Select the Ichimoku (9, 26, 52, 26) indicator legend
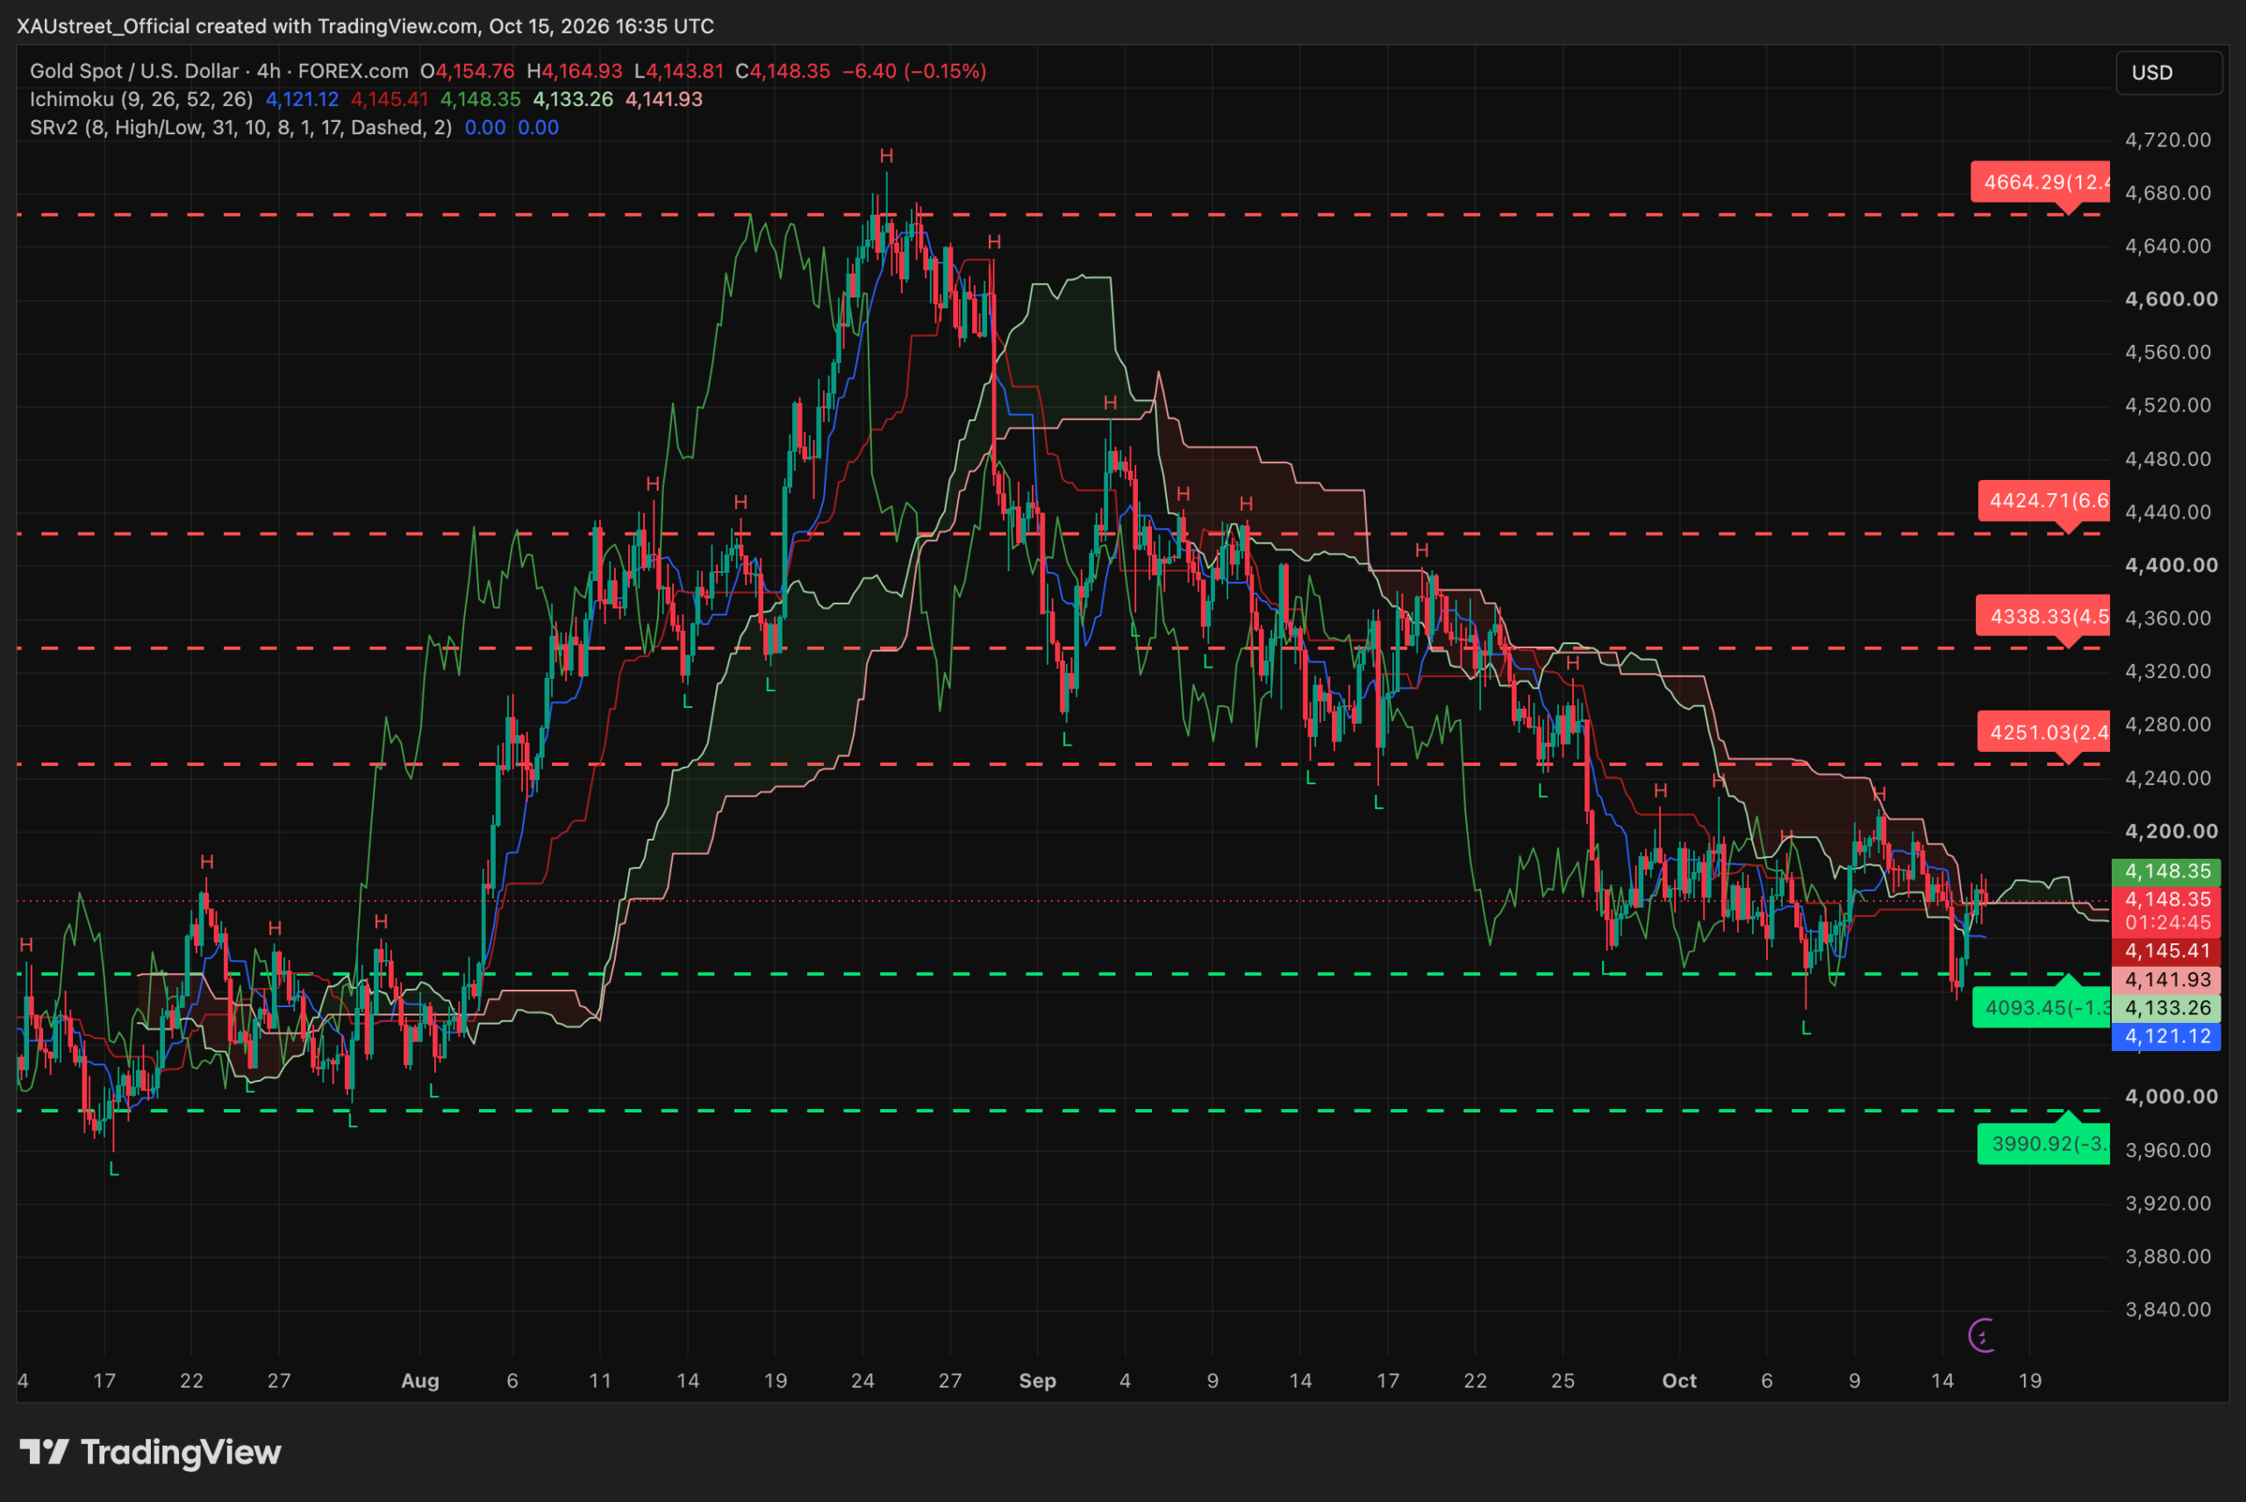The height and width of the screenshot is (1502, 2246). [140, 100]
